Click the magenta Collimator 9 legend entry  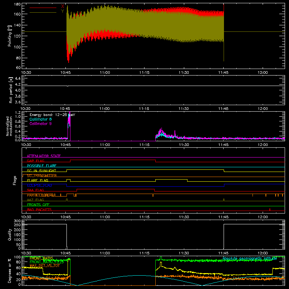[40, 124]
